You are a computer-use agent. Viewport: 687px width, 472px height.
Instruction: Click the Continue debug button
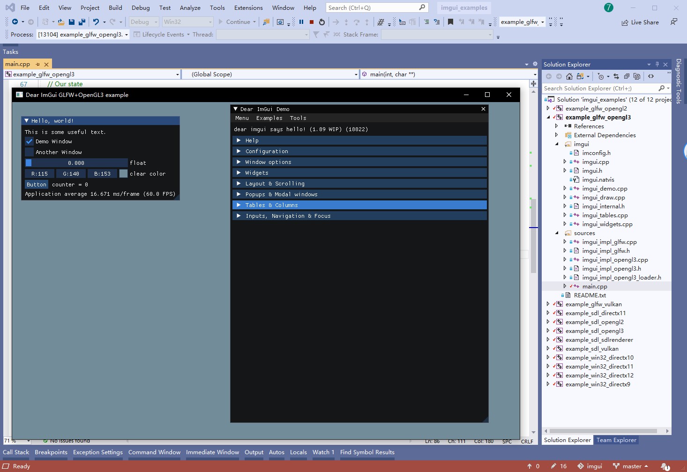238,22
